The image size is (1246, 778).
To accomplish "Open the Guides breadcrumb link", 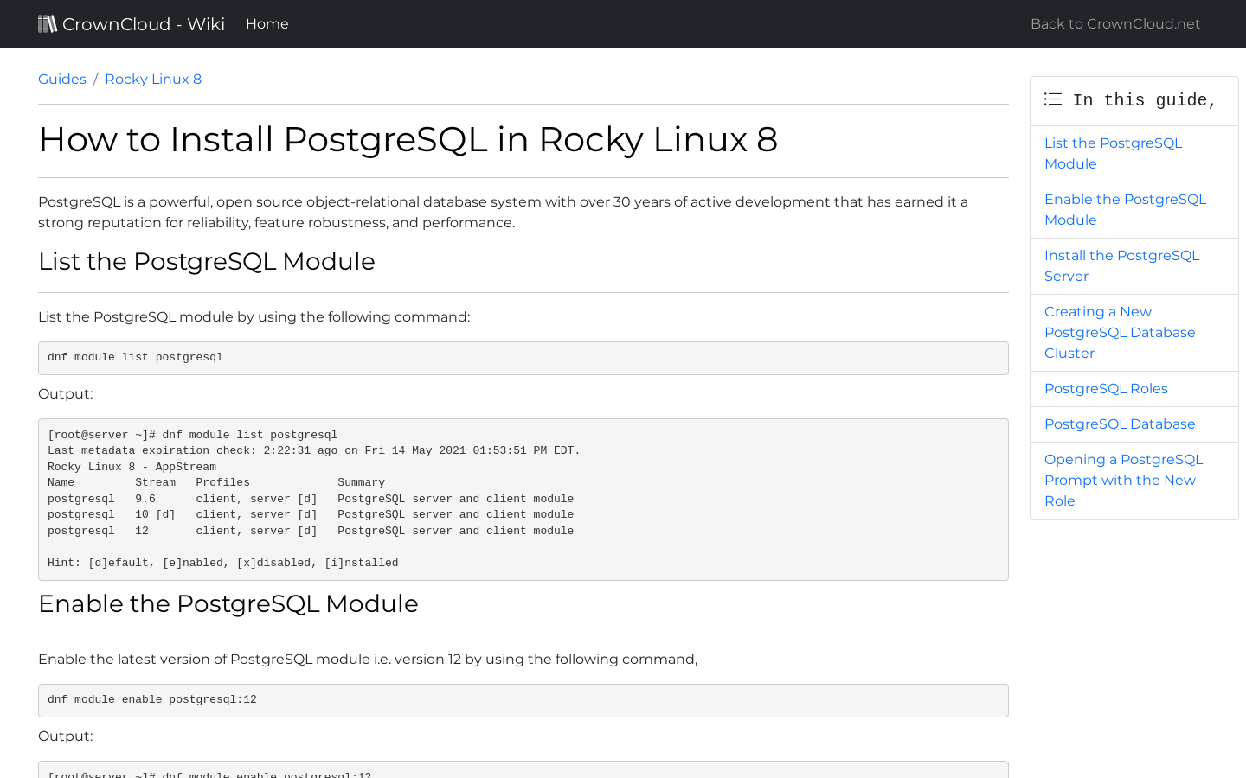I will tap(62, 80).
